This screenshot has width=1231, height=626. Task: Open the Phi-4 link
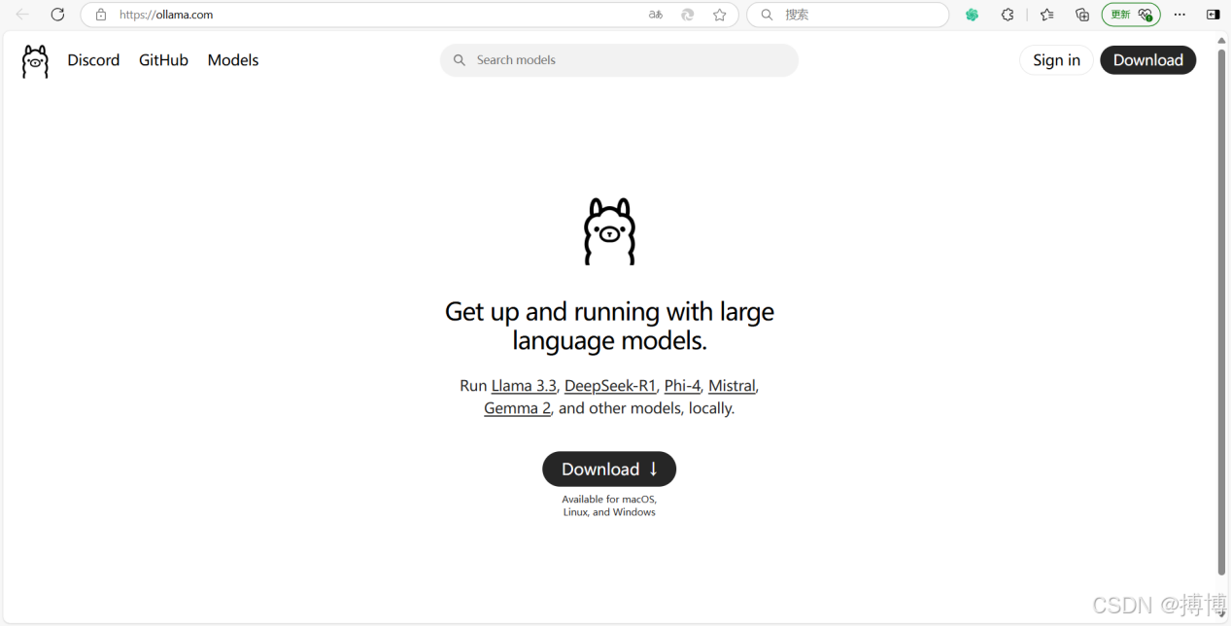pyautogui.click(x=682, y=386)
